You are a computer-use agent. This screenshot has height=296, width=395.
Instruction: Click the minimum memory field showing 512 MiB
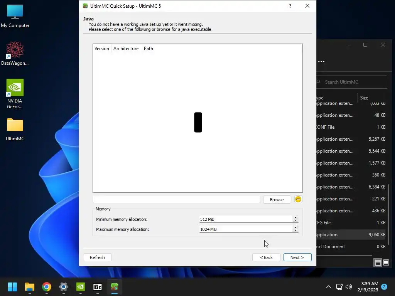tap(246, 219)
